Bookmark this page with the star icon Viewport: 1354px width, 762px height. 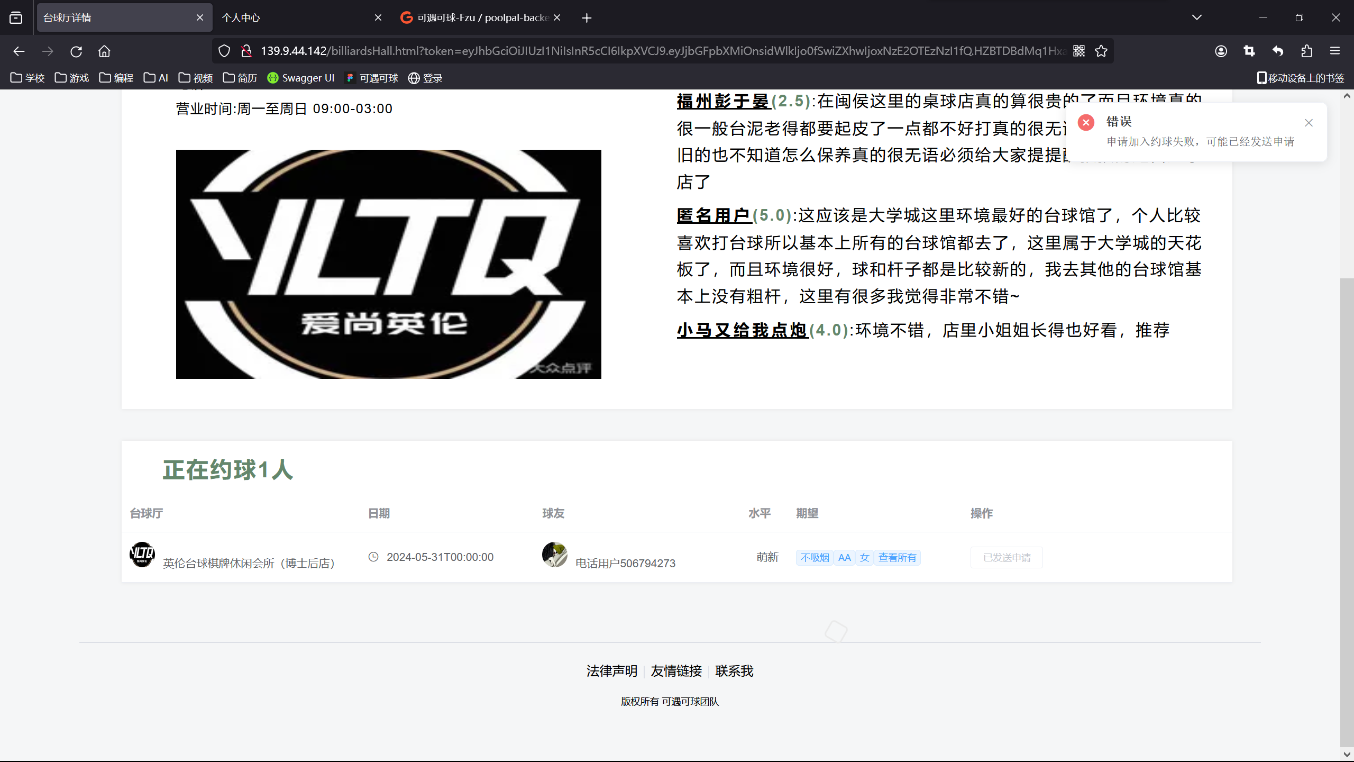(x=1101, y=51)
